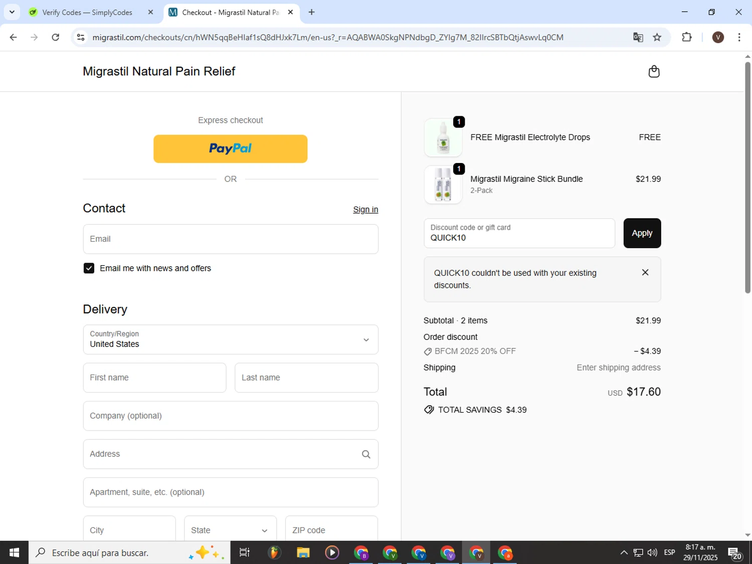Viewport: 752px width, 564px height.
Task: Open the taskbar clock and date
Action: pos(700,552)
